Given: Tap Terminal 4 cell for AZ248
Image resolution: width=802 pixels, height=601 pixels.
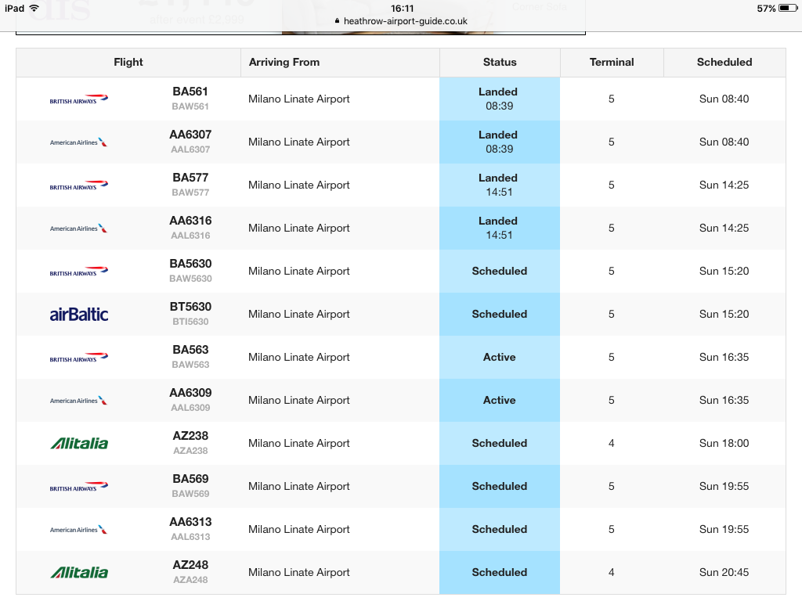Looking at the screenshot, I should pos(611,572).
